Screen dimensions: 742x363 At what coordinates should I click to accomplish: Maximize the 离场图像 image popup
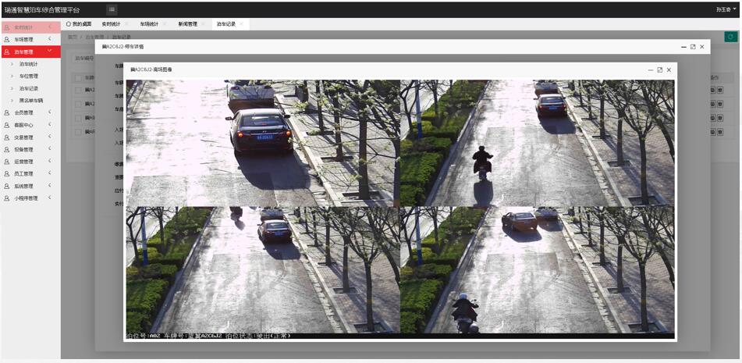(659, 69)
